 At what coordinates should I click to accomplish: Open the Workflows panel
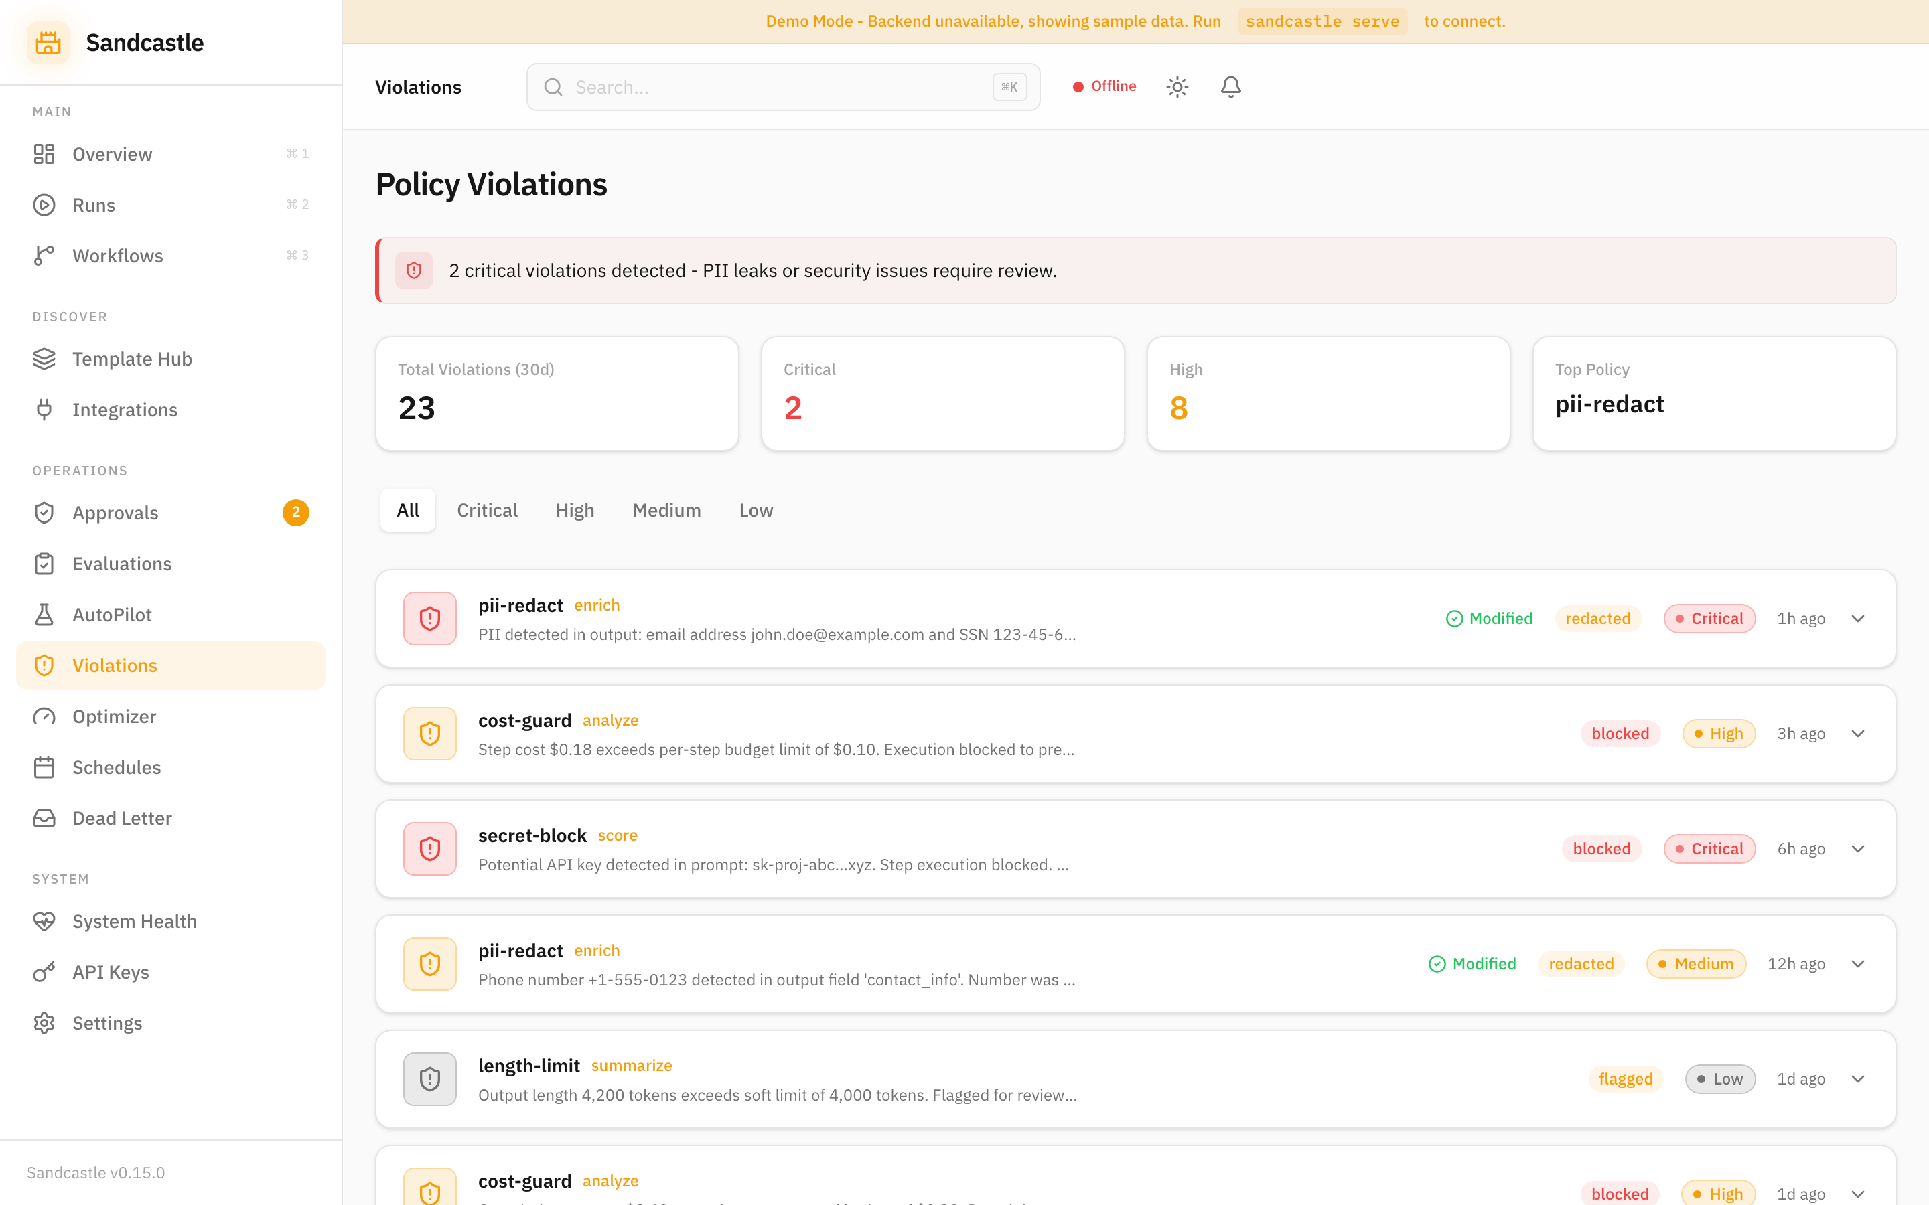tap(117, 255)
